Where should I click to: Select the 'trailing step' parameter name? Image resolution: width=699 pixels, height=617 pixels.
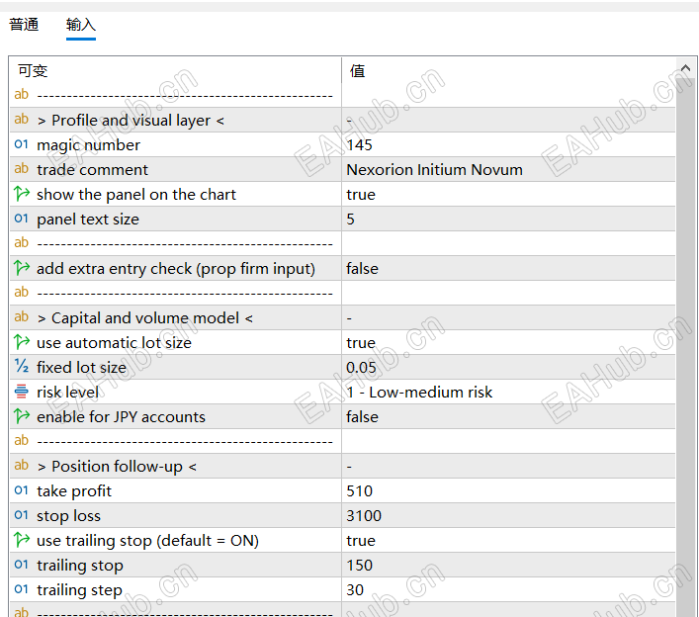click(x=79, y=589)
